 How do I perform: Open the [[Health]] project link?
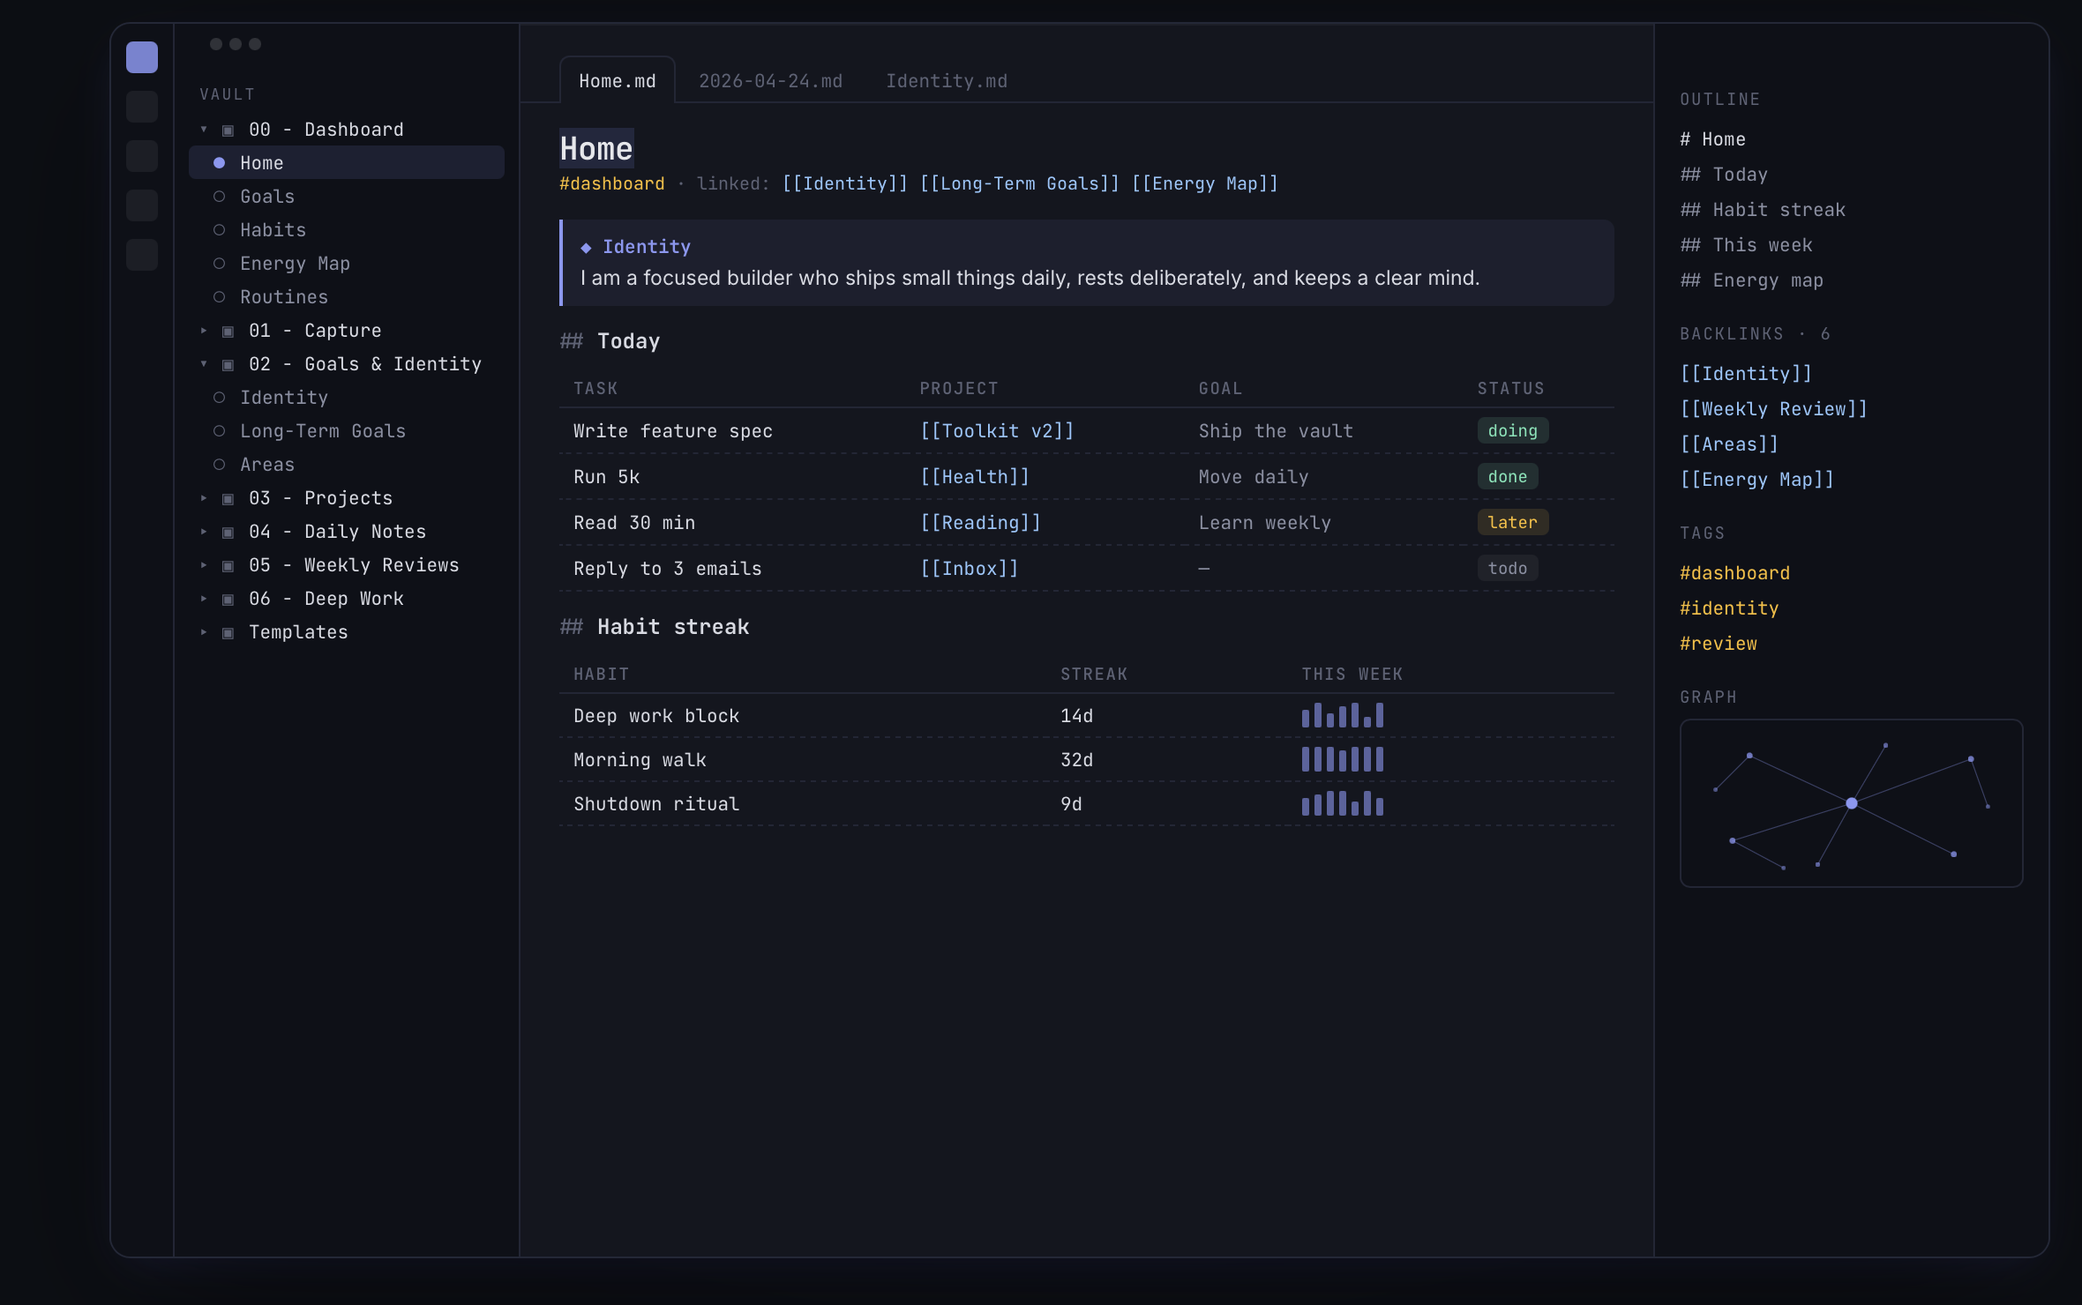(x=975, y=477)
